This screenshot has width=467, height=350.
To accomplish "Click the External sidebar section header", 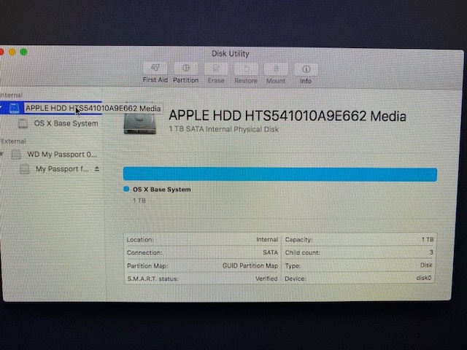I will click(13, 141).
